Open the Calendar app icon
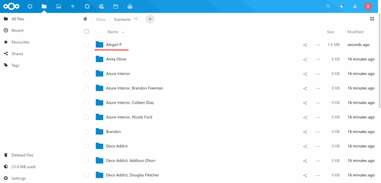 click(116, 7)
